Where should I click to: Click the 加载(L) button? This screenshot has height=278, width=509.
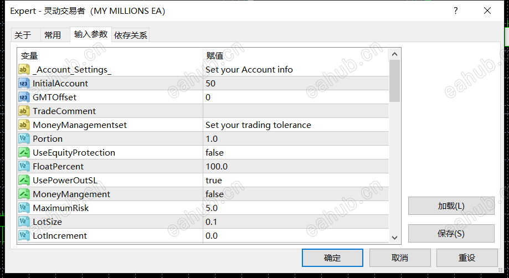coord(451,205)
